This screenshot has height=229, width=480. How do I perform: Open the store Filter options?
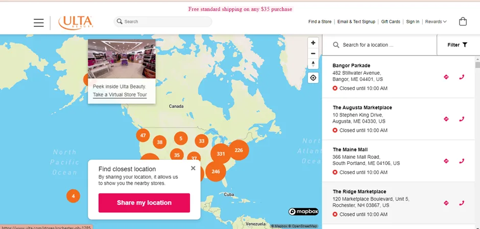(458, 45)
